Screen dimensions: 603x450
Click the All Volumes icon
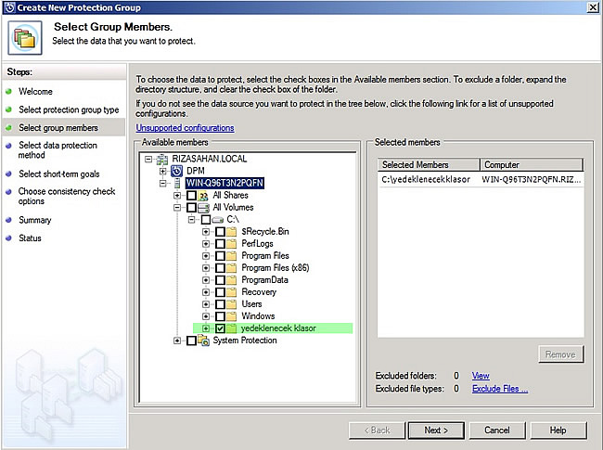point(203,208)
